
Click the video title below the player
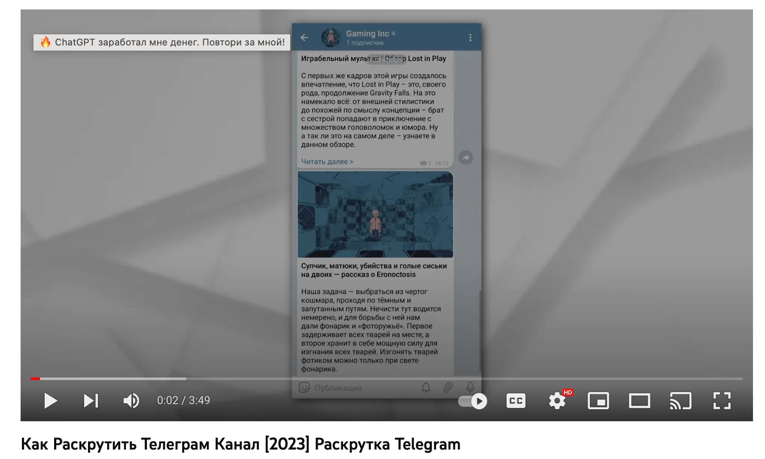point(240,444)
